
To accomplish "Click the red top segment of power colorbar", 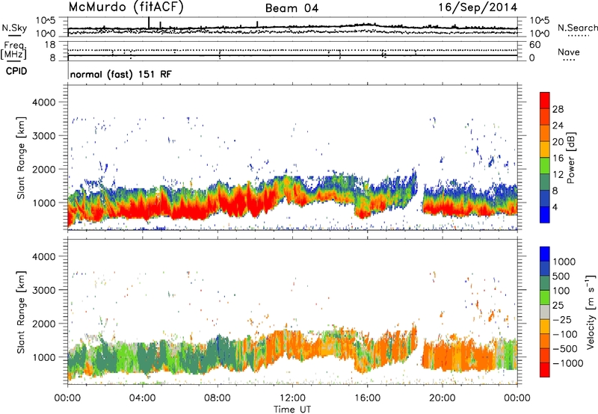I will coord(545,100).
